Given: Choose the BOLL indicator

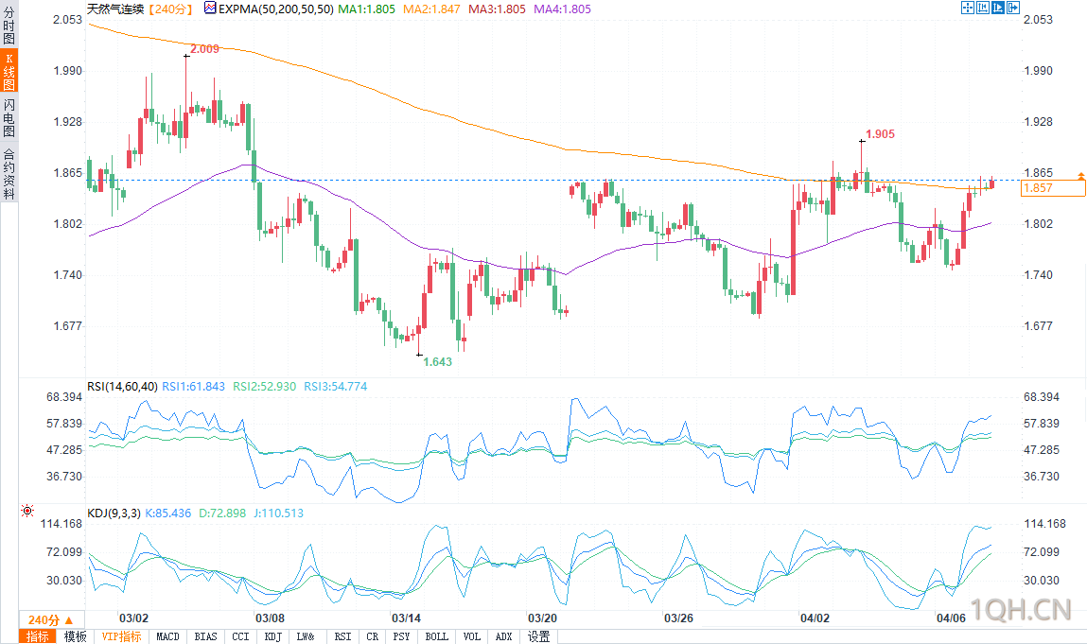Looking at the screenshot, I should 437,636.
